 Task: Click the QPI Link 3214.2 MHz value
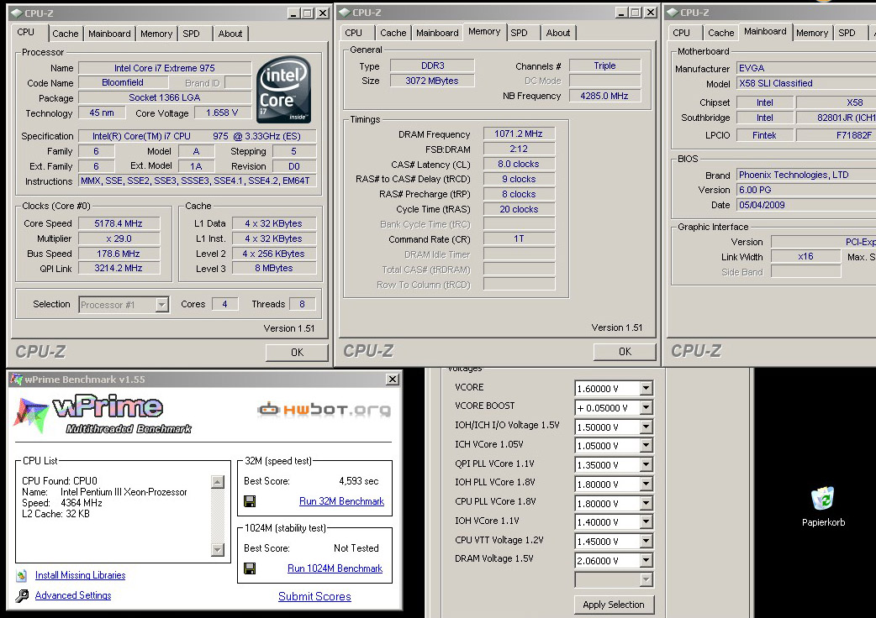click(119, 269)
